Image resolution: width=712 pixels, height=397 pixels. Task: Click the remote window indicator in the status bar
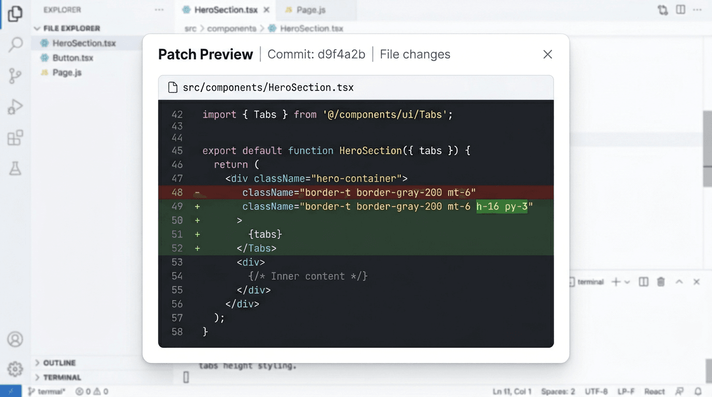click(x=10, y=391)
